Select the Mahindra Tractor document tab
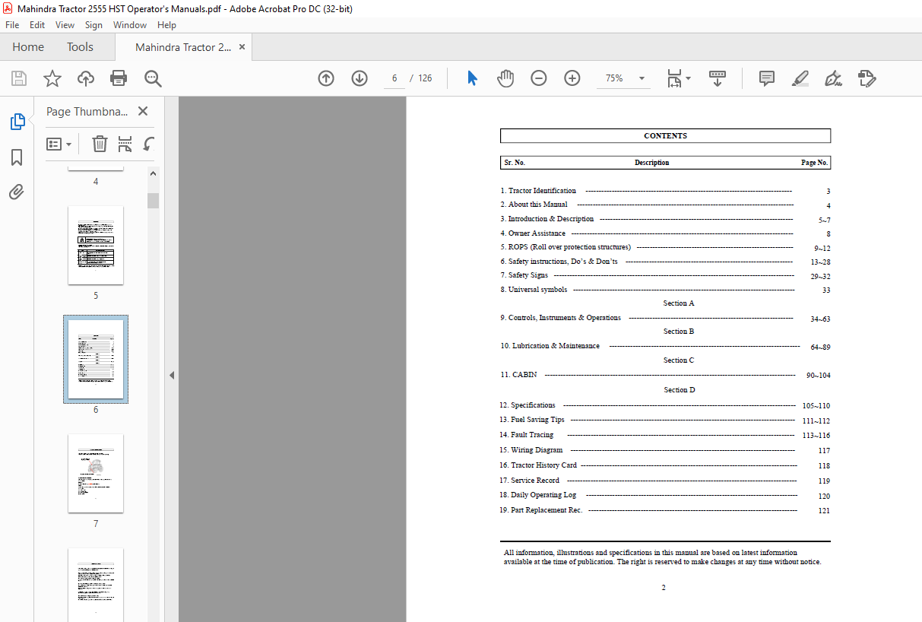 coord(183,47)
